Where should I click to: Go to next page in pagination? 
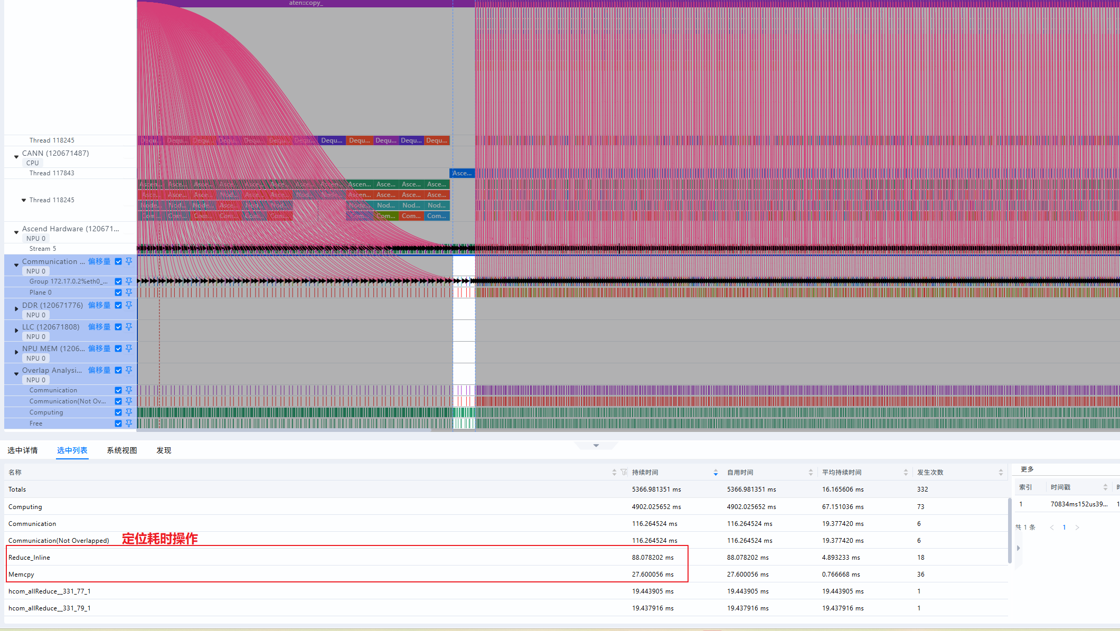click(1077, 528)
